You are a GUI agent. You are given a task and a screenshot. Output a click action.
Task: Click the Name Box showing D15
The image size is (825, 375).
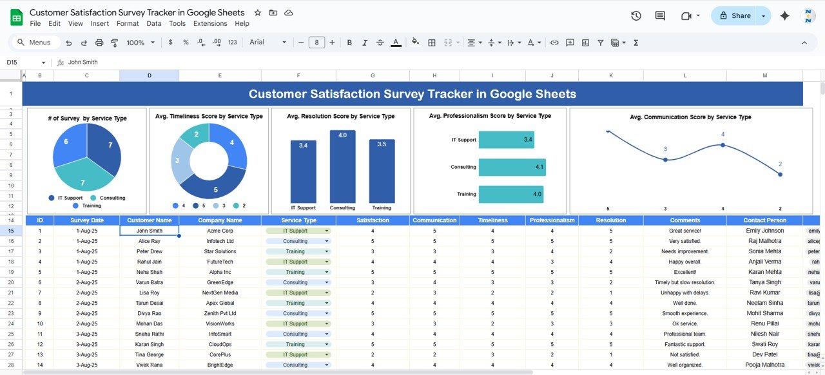click(x=21, y=63)
